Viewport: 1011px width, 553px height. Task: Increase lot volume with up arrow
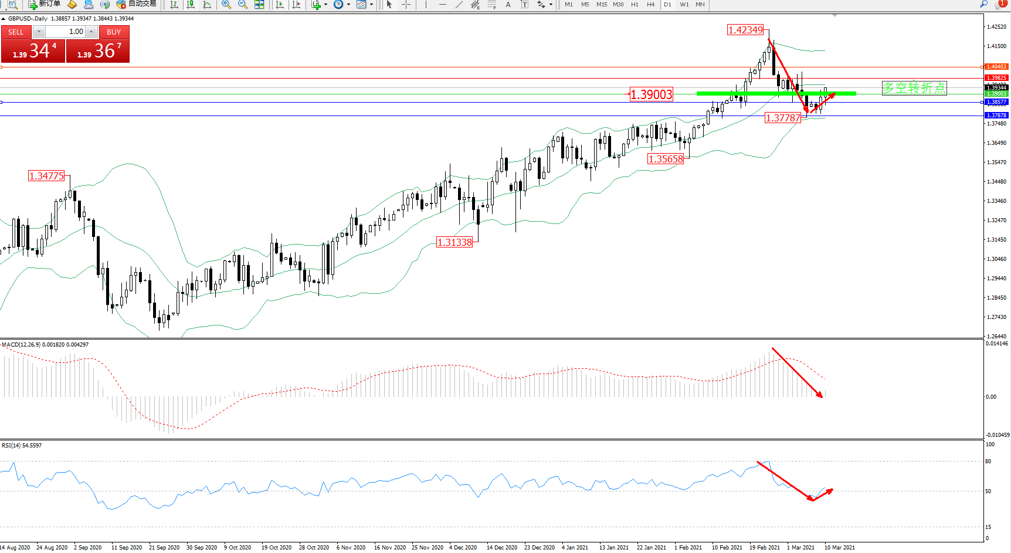coord(91,32)
